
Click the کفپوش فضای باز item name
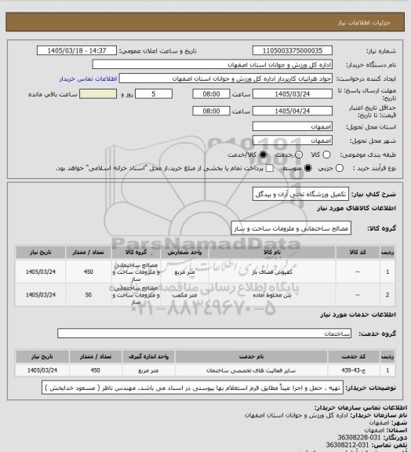(x=272, y=272)
